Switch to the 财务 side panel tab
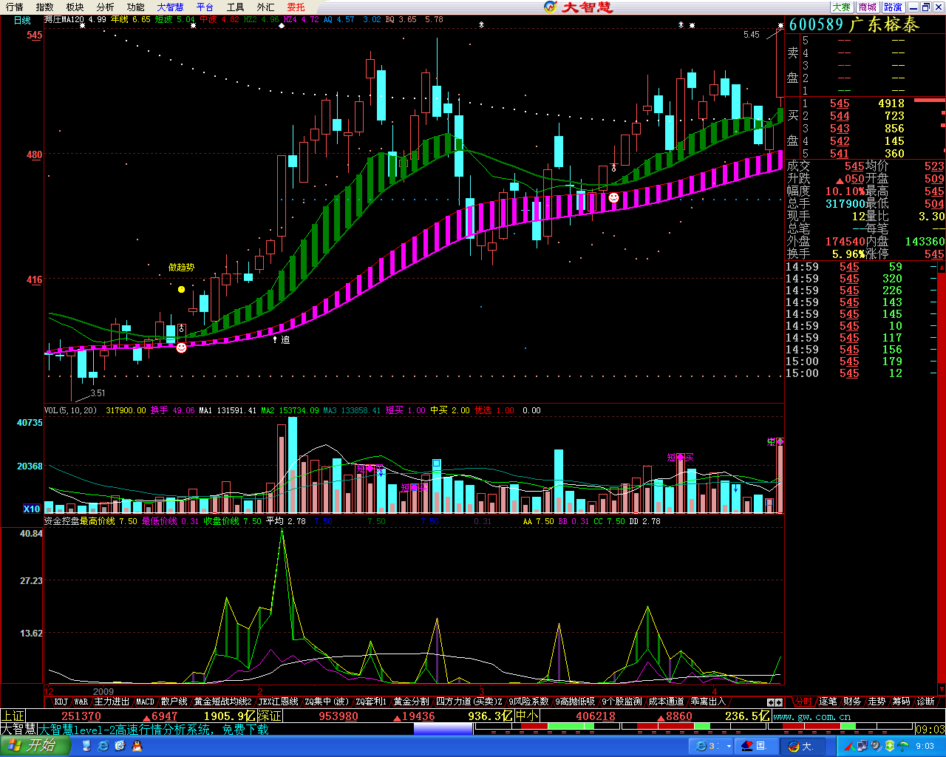Image resolution: width=946 pixels, height=757 pixels. pyautogui.click(x=852, y=702)
